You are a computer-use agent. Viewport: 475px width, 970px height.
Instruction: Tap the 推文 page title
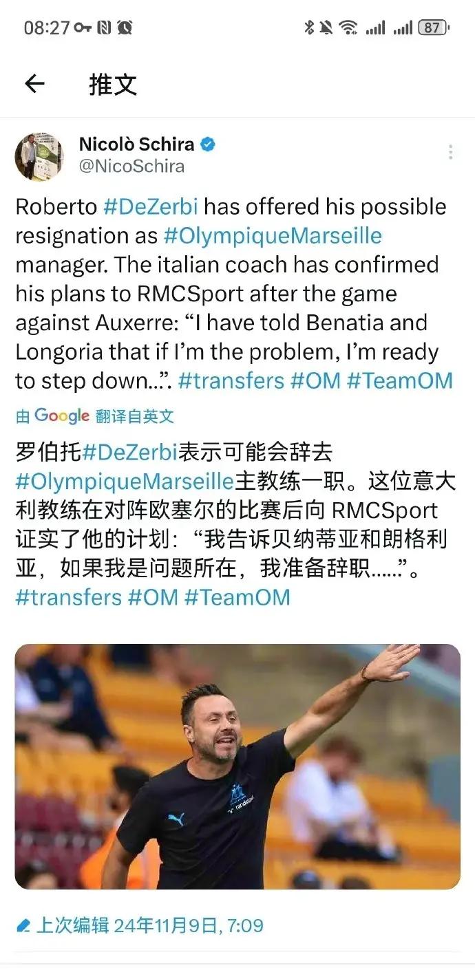click(113, 84)
